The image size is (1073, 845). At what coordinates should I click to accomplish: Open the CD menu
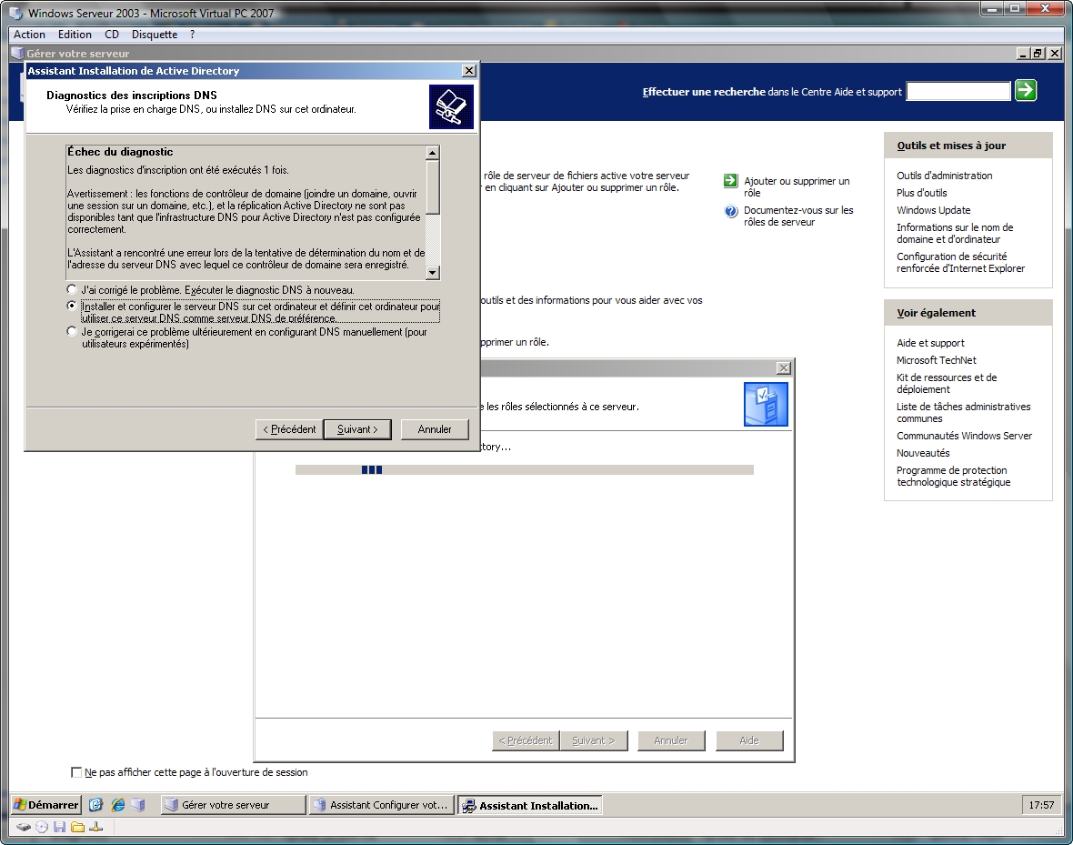coord(112,35)
